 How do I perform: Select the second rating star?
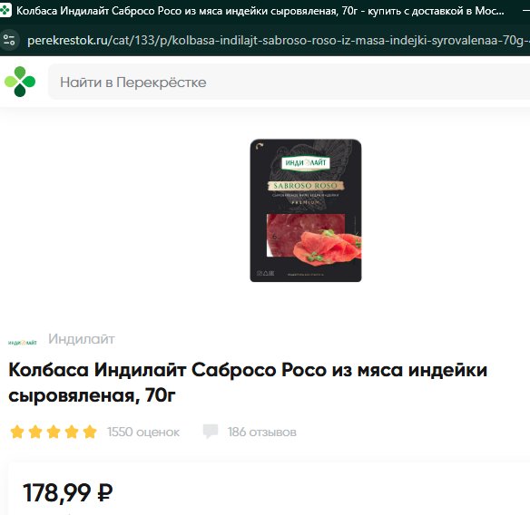(35, 432)
